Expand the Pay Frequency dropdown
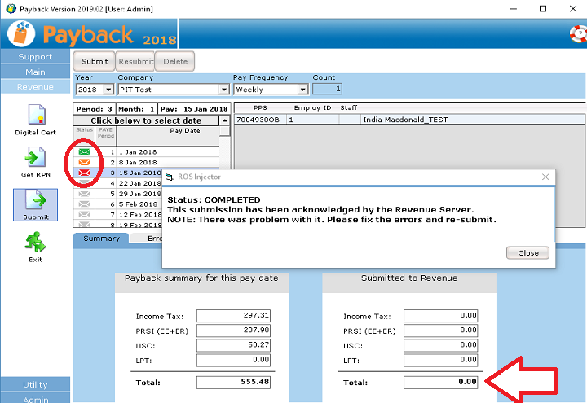The image size is (587, 403). pos(302,90)
